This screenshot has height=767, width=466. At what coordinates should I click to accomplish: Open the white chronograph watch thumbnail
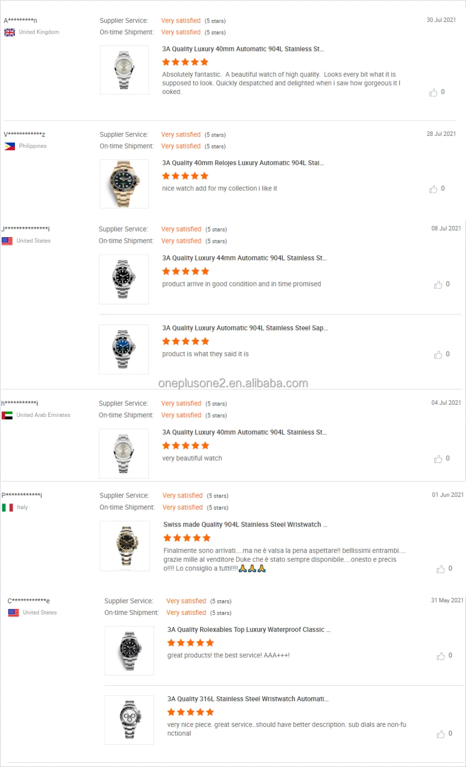coord(129,720)
